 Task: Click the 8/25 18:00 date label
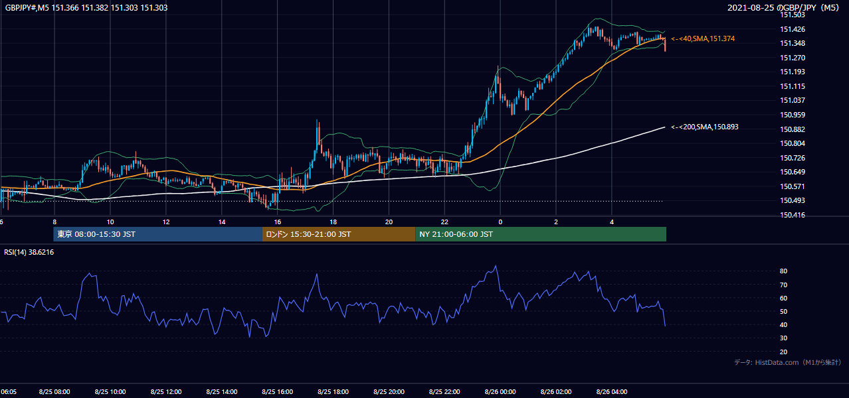tap(333, 392)
